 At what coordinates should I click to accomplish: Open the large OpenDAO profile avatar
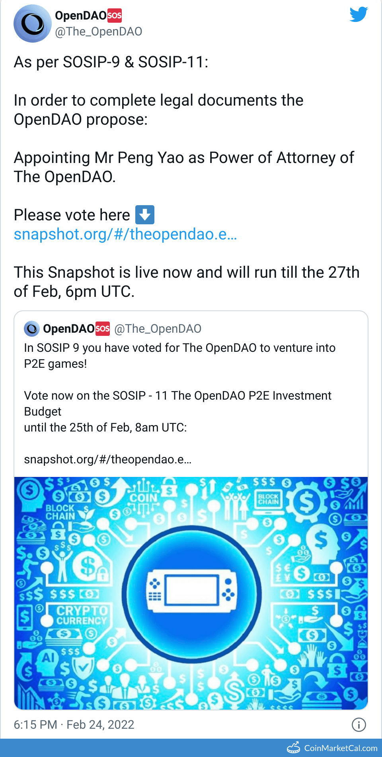32,24
